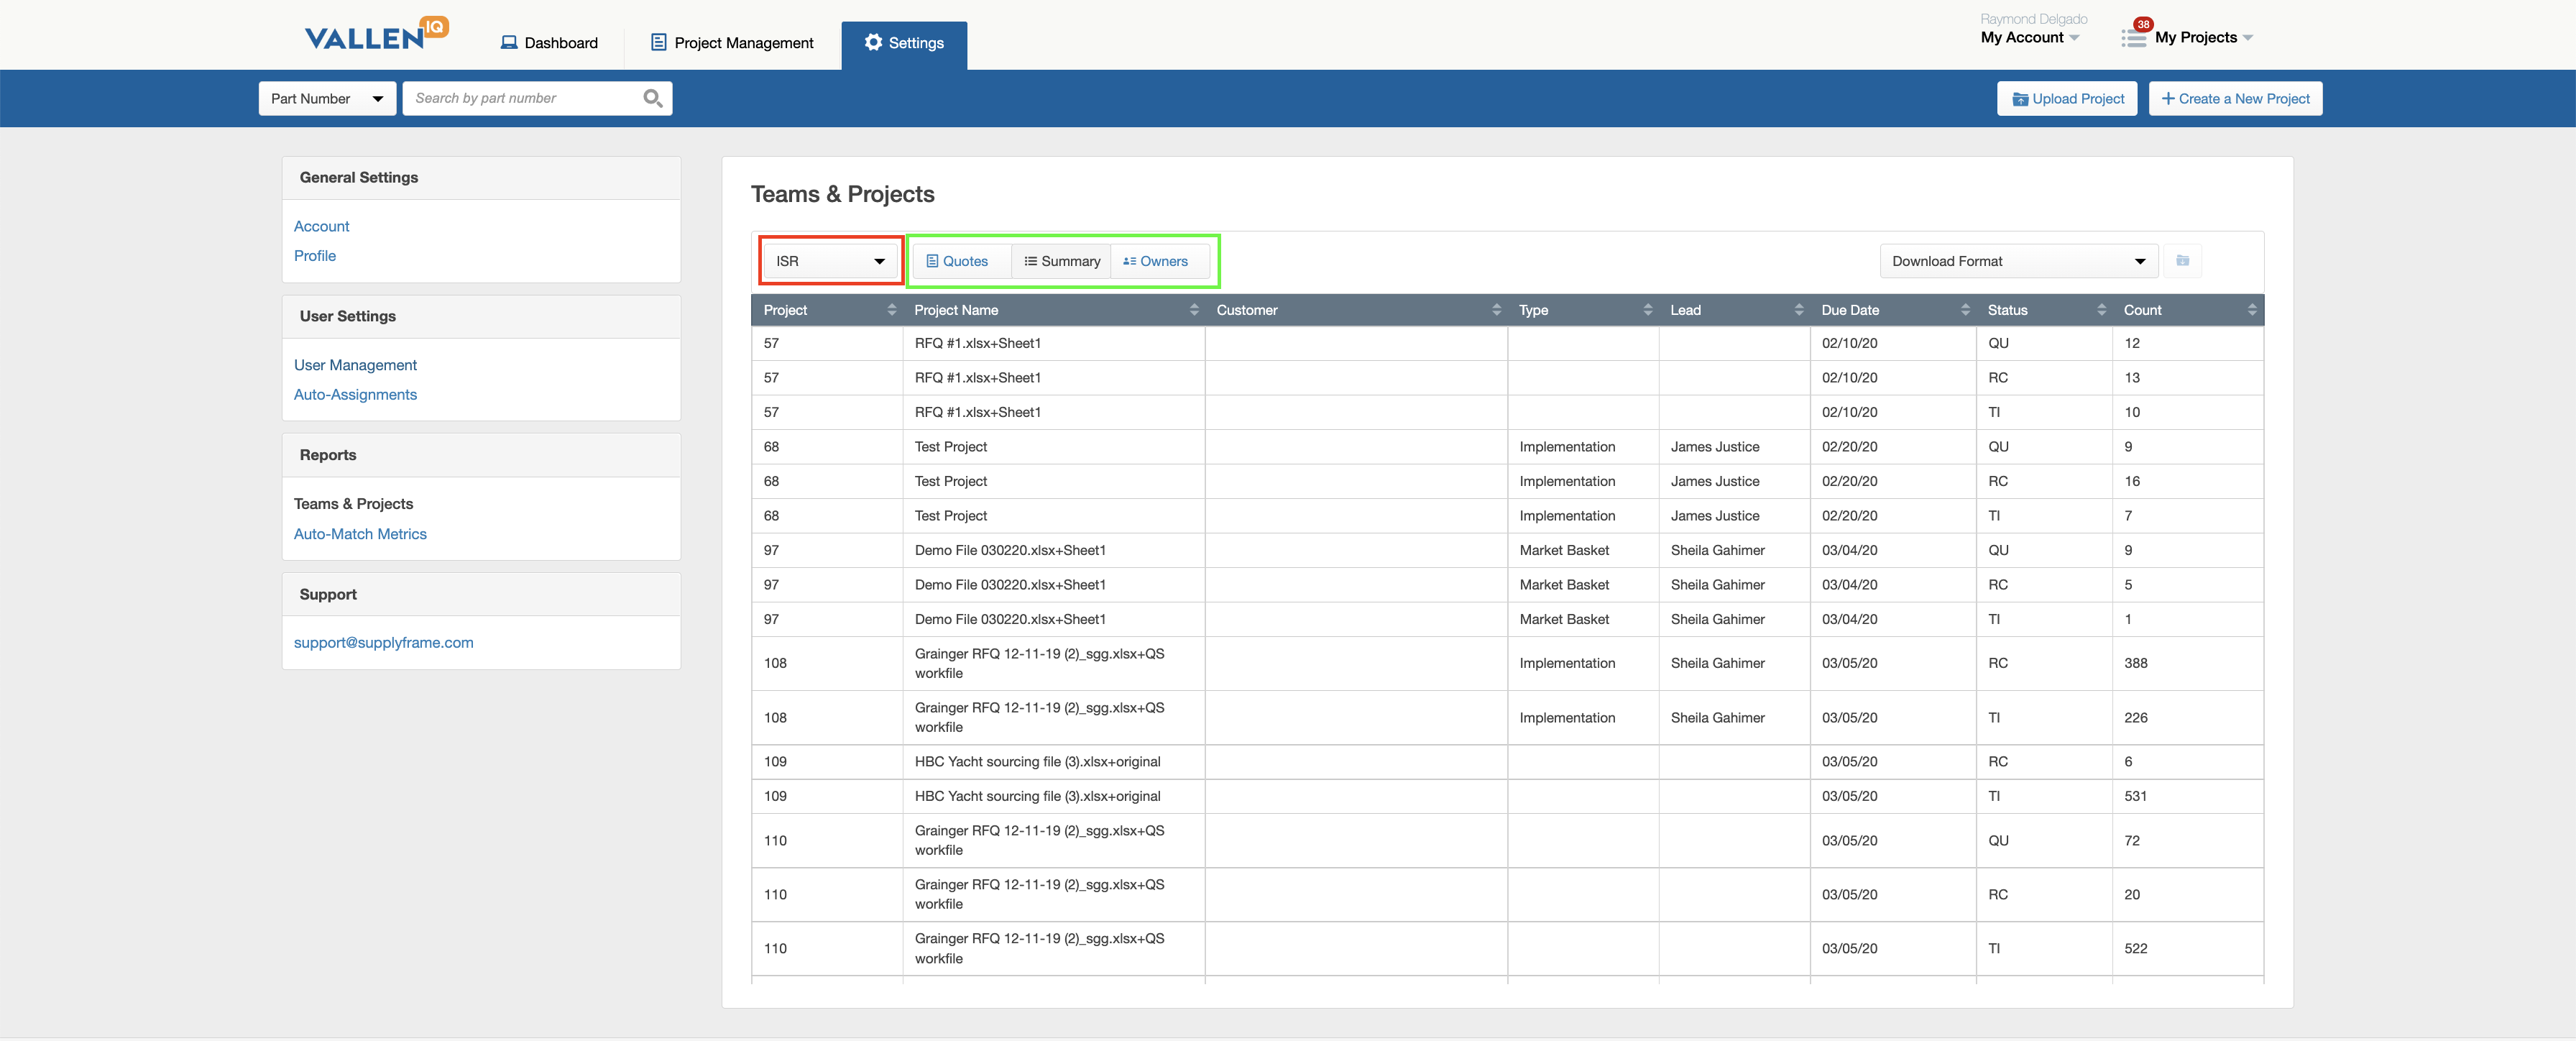Open the Dashboard tab

550,43
